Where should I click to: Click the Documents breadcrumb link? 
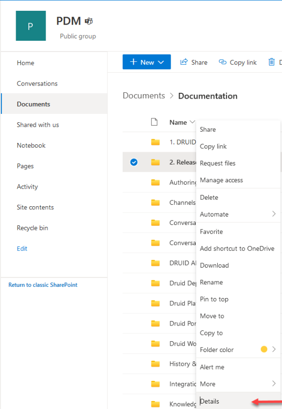(x=144, y=96)
